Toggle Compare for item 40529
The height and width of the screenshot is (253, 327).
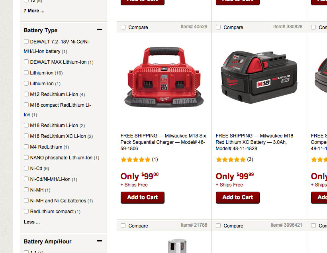point(123,27)
